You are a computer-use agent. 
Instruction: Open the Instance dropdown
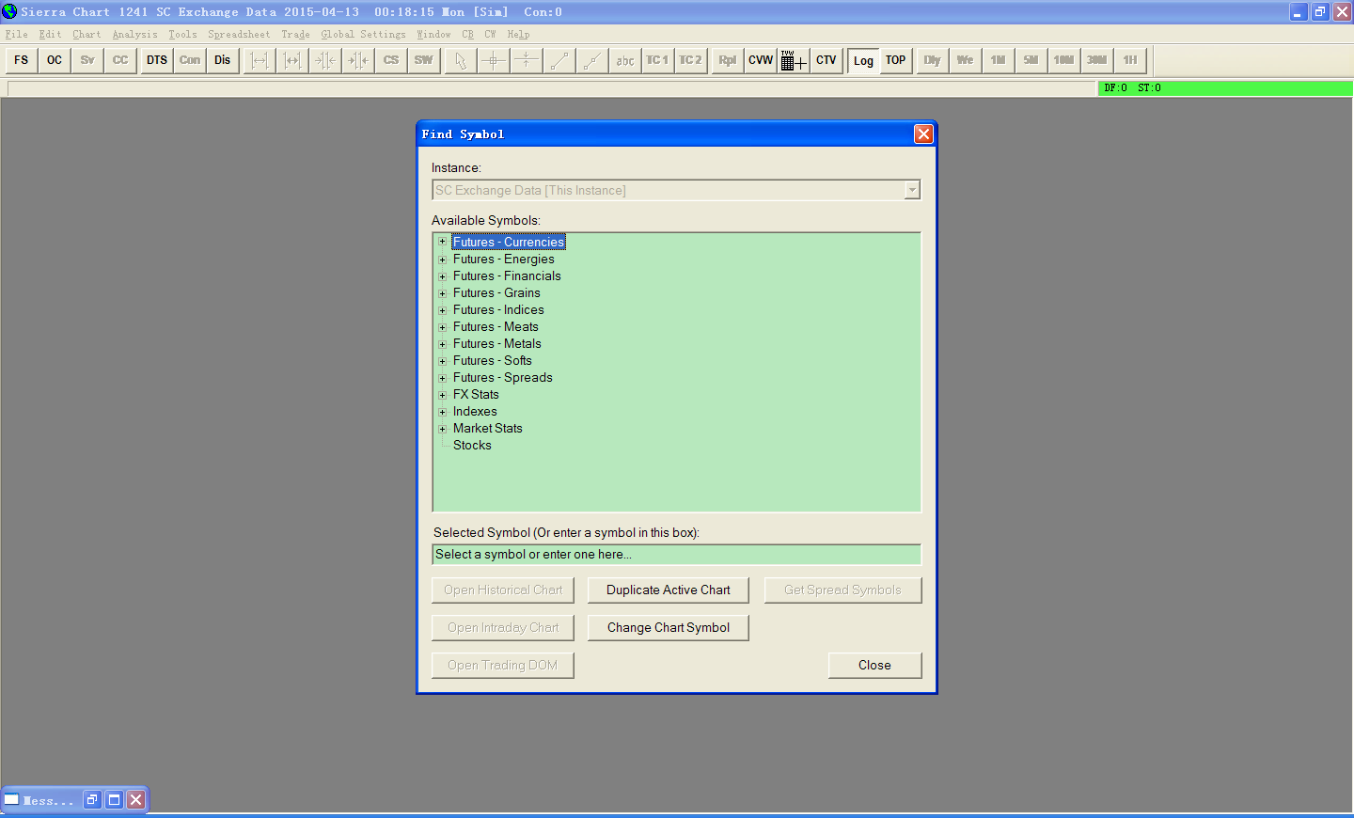tap(911, 190)
